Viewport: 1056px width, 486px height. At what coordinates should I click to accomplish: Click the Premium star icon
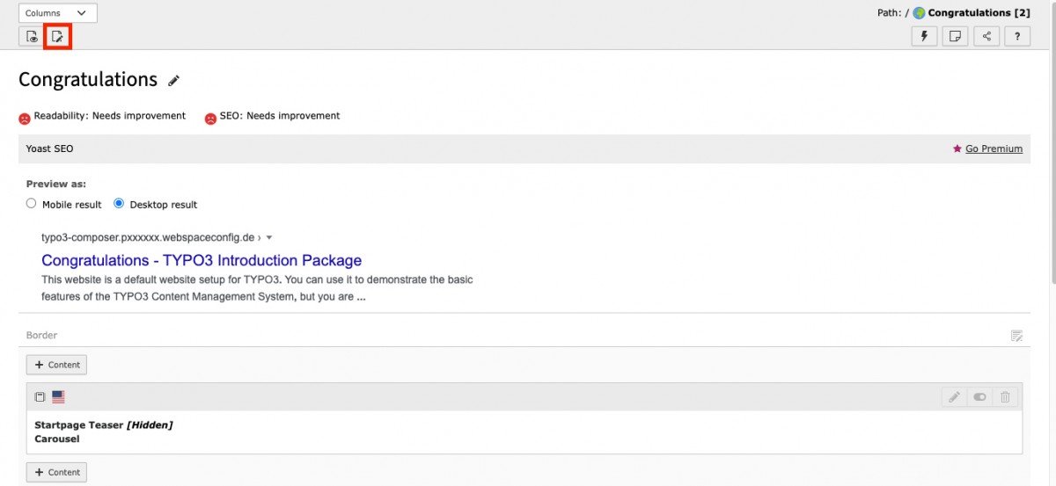tap(957, 149)
